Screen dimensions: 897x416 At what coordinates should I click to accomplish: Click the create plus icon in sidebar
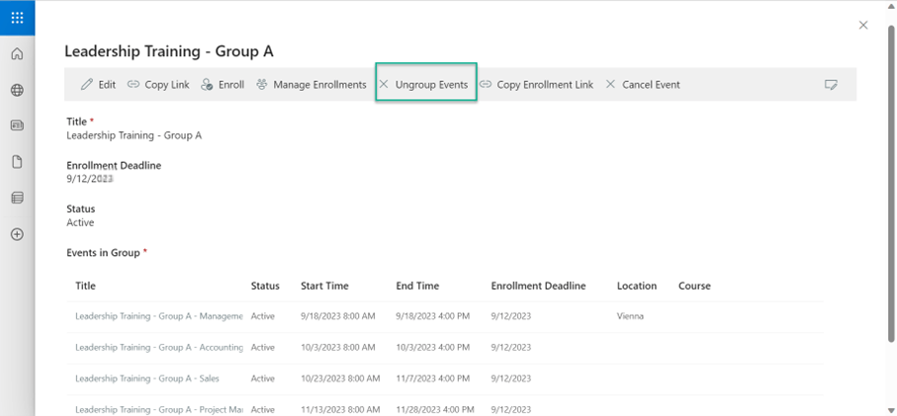point(17,235)
